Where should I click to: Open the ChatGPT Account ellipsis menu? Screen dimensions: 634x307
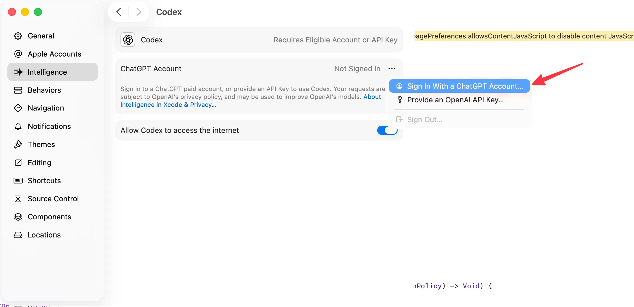(x=392, y=69)
